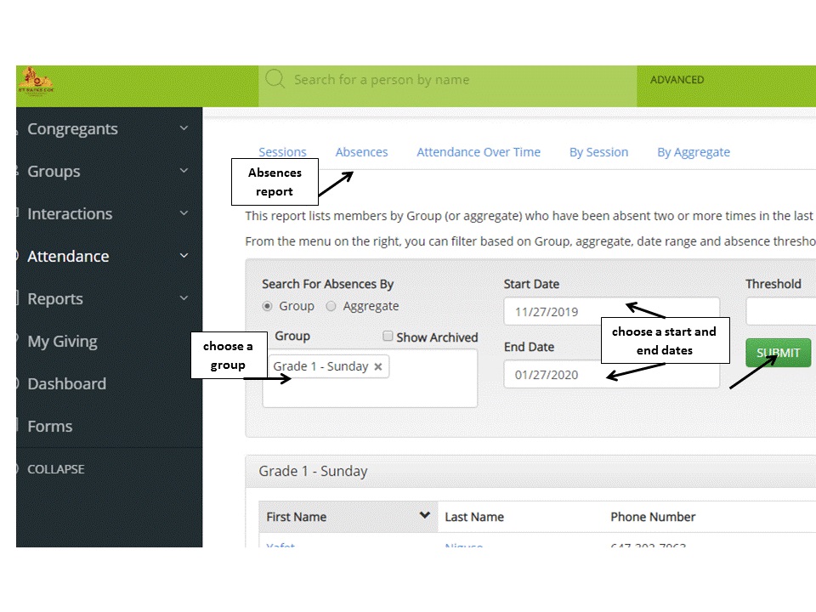Click the Grade 1 - Sunday results heading

(x=313, y=471)
